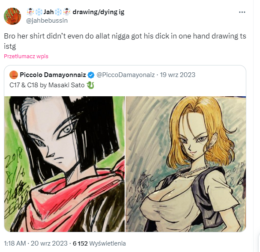Click the blue verified badge icon
The width and height of the screenshot is (260, 252).
[x=91, y=75]
